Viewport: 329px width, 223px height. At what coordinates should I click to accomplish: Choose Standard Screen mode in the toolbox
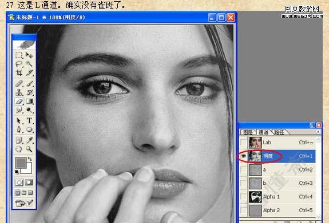(17, 193)
